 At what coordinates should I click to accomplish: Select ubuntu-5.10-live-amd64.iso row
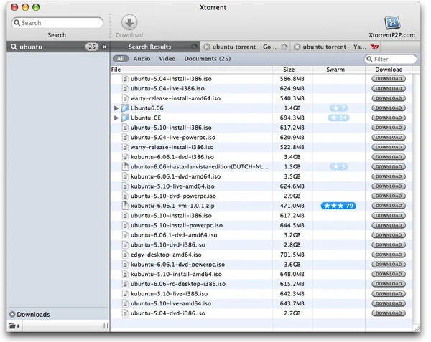pyautogui.click(x=261, y=303)
